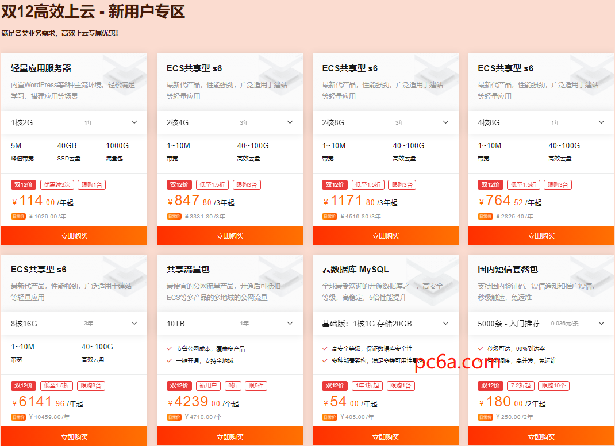
Task: Buy now on the 国内短信套餐包 card
Action: click(x=541, y=437)
